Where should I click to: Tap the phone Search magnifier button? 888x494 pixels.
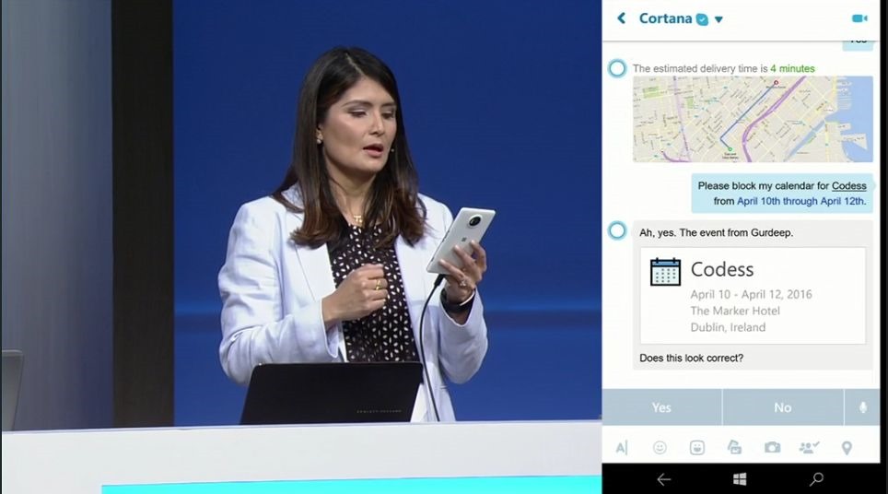(816, 479)
